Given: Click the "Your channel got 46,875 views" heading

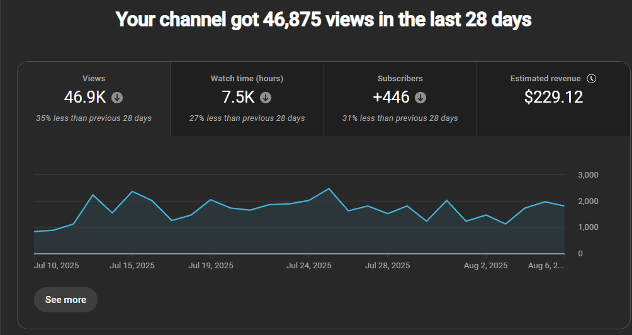Looking at the screenshot, I should (324, 20).
